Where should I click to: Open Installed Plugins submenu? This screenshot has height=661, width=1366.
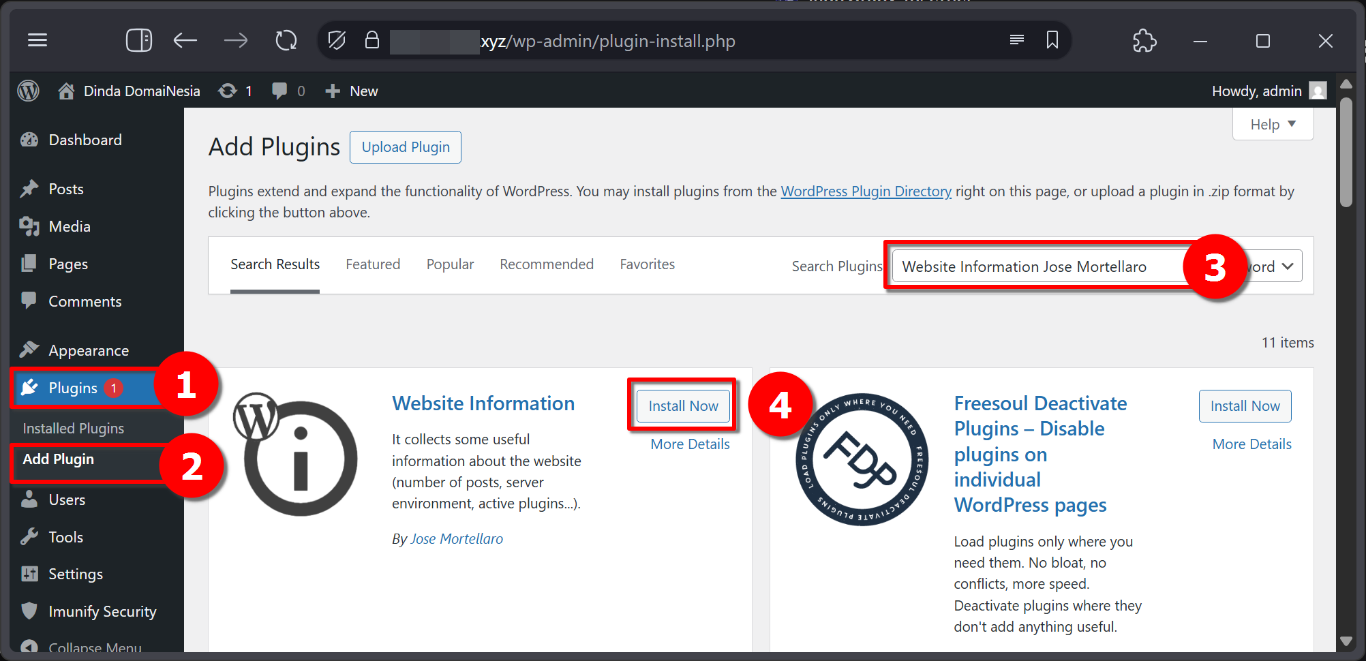pos(74,428)
